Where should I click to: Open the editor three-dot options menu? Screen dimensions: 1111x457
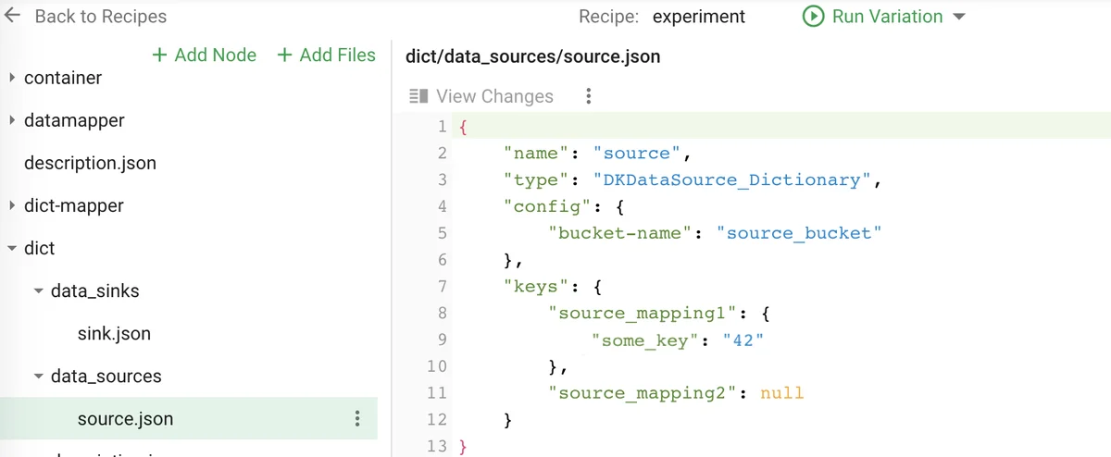(588, 96)
